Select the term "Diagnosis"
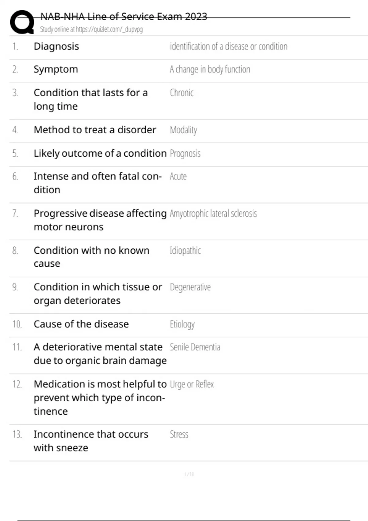368x521 pixels. click(56, 46)
